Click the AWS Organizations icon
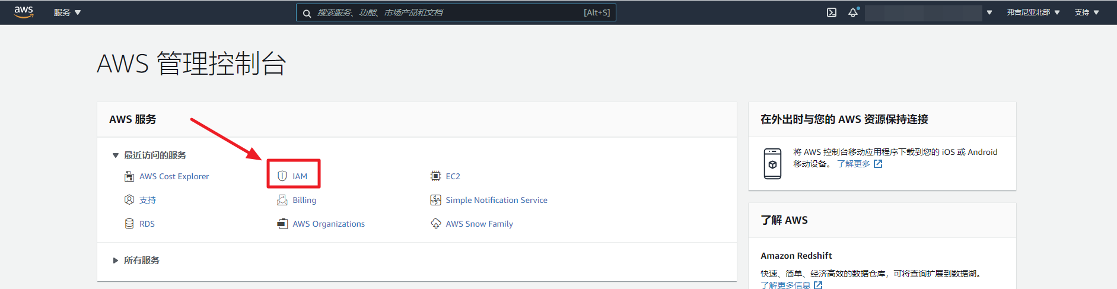 click(x=282, y=224)
